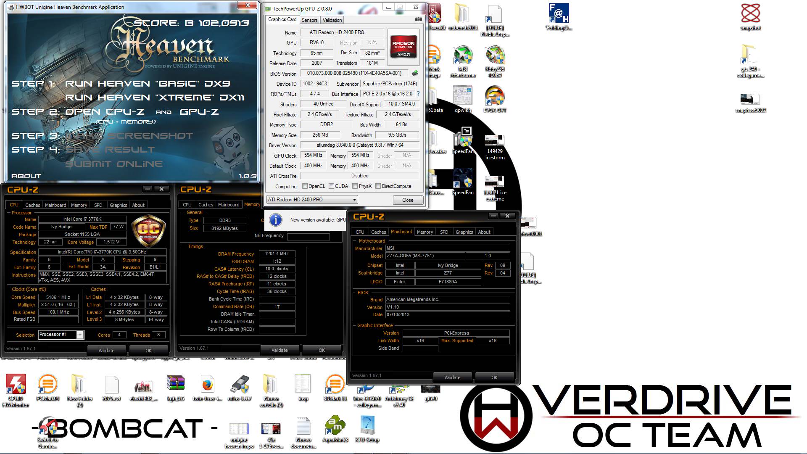Screen dimensions: 807x454
Task: Expand the ATI Radeon HD 2400 PRO dropdown
Action: 354,200
